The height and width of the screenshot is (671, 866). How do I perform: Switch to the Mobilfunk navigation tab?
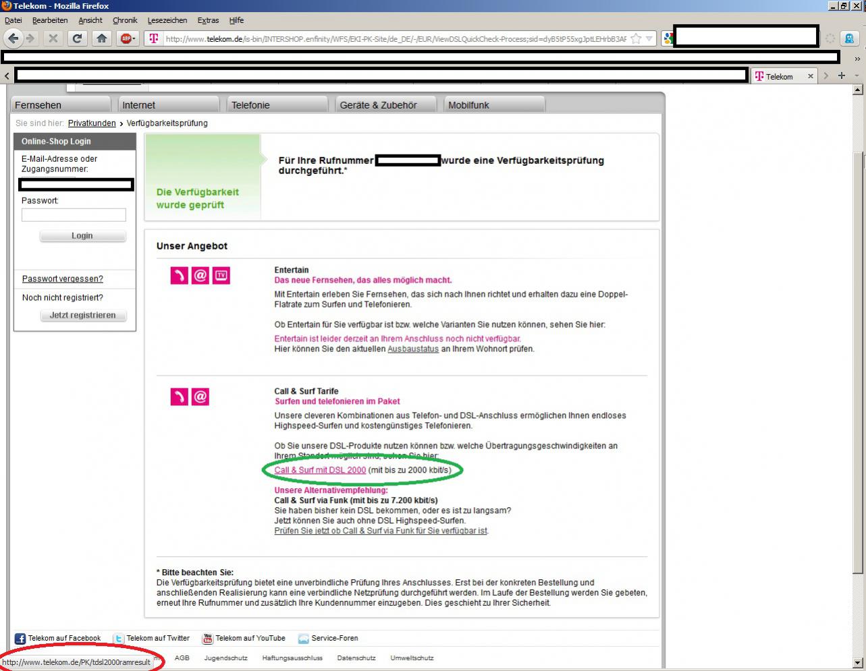(x=495, y=105)
